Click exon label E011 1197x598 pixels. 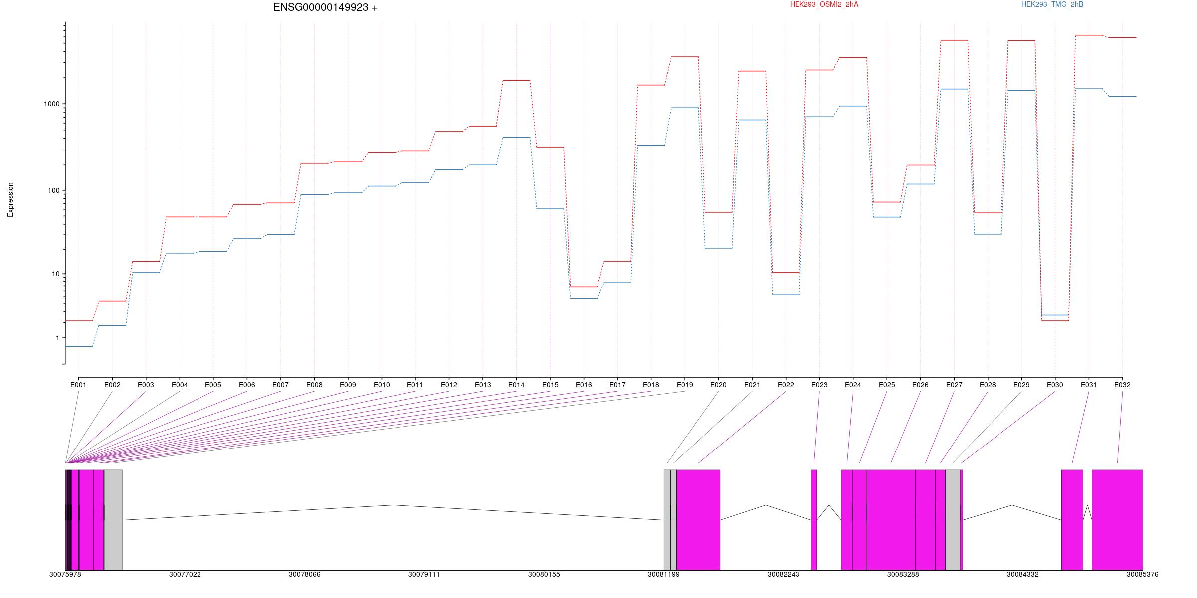point(415,385)
